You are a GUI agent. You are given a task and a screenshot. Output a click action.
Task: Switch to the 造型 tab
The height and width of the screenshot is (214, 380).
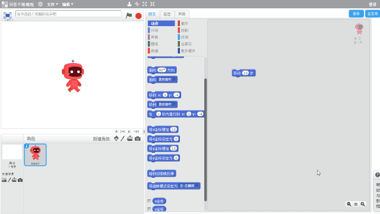click(167, 14)
